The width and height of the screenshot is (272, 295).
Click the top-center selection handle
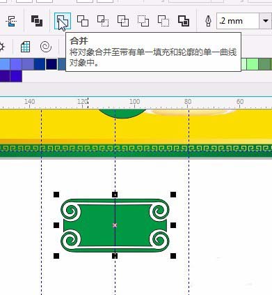point(115,195)
